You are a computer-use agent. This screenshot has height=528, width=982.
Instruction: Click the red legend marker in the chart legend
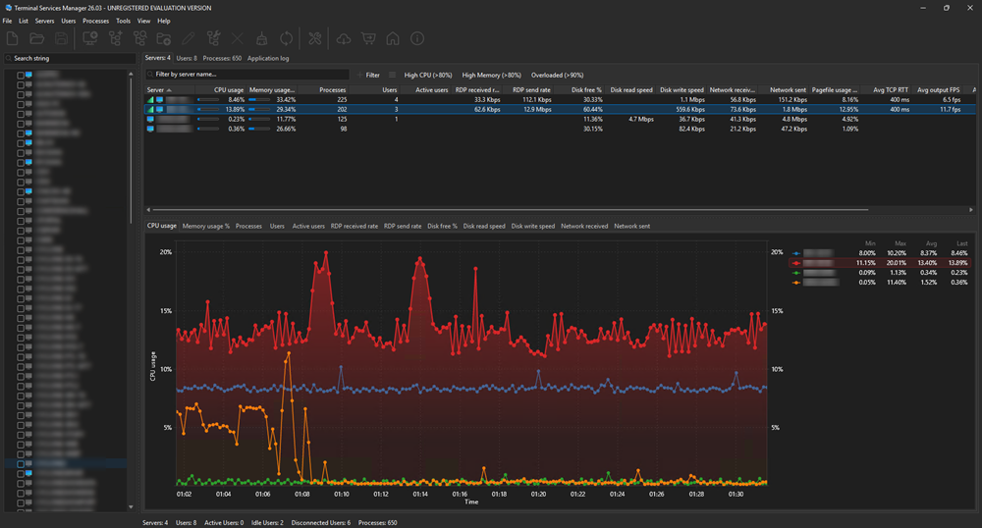pos(796,263)
